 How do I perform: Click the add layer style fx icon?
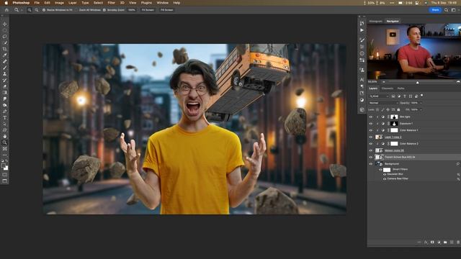426,242
